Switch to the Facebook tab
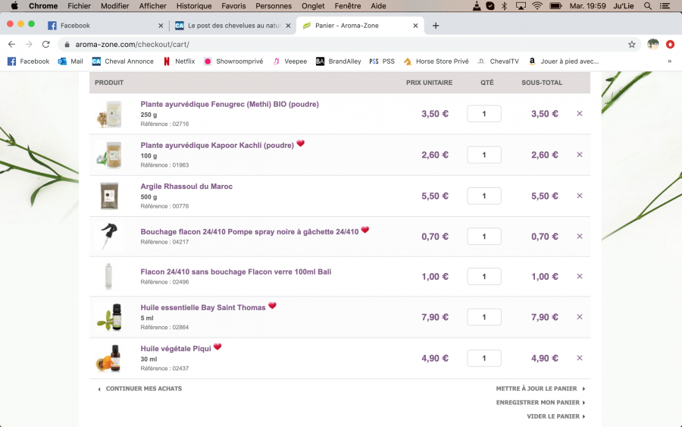Viewport: 682px width, 427px height. (104, 25)
